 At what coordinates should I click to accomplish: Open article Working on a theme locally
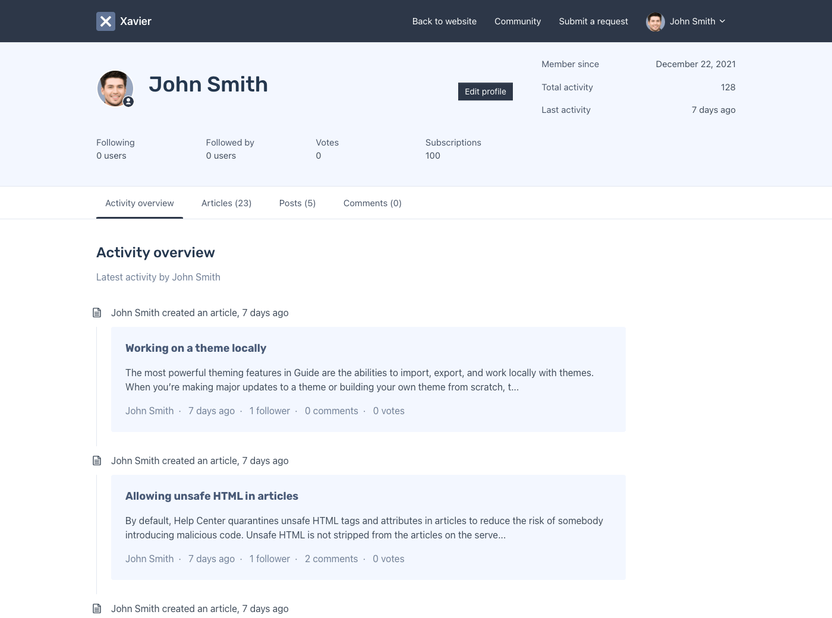[196, 348]
